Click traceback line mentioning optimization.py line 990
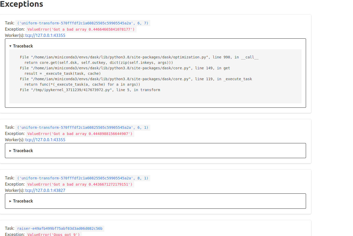 pos(139,57)
